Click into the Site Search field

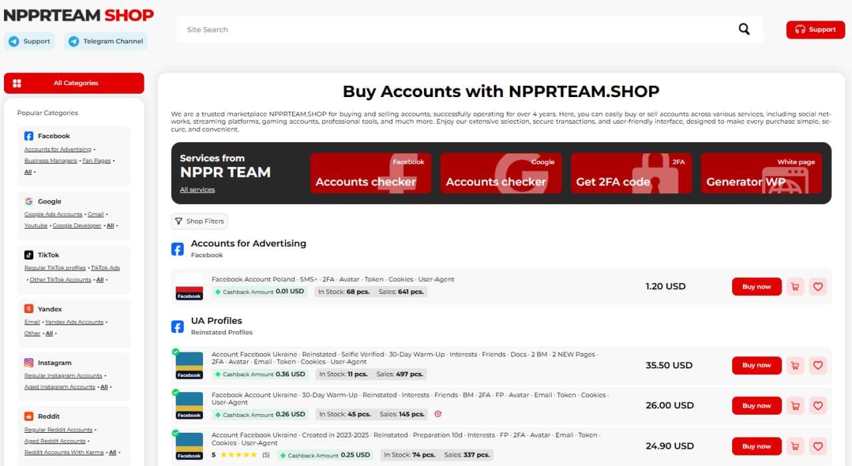coord(453,30)
